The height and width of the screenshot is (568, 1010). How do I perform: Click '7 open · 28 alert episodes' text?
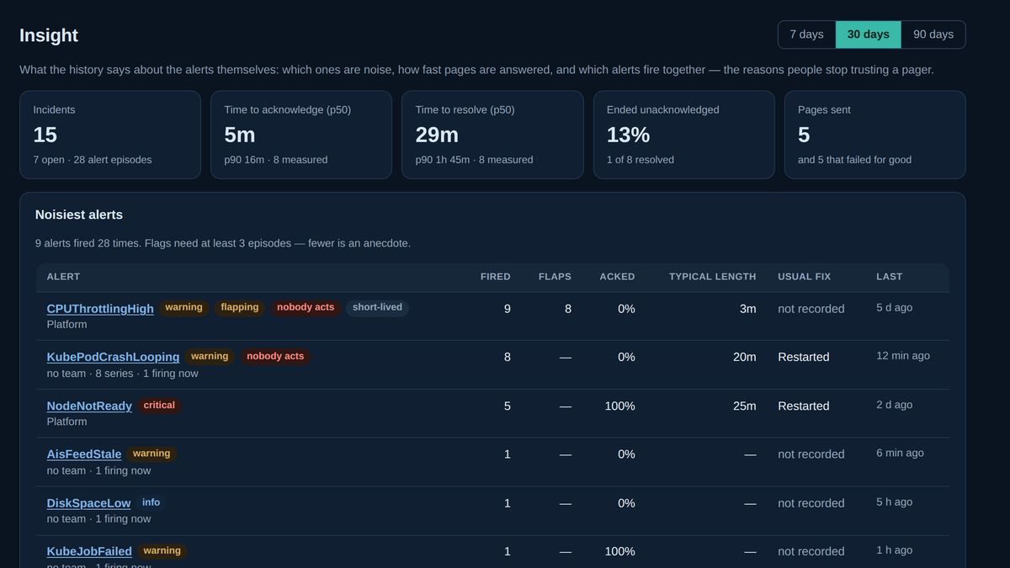[x=93, y=160]
